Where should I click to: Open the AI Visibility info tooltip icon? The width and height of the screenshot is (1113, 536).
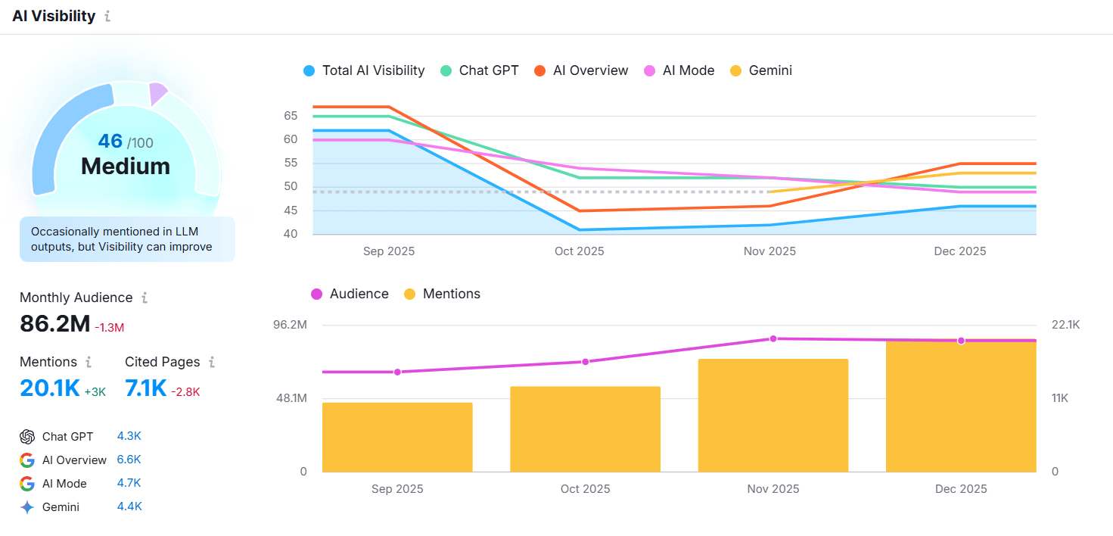click(x=107, y=16)
